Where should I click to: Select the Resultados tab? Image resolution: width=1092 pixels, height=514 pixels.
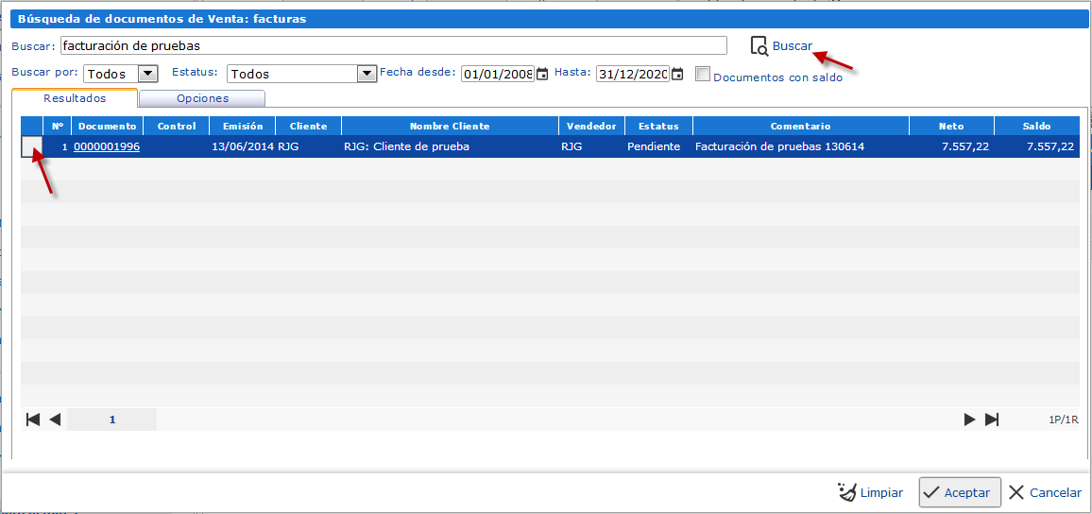[x=75, y=98]
